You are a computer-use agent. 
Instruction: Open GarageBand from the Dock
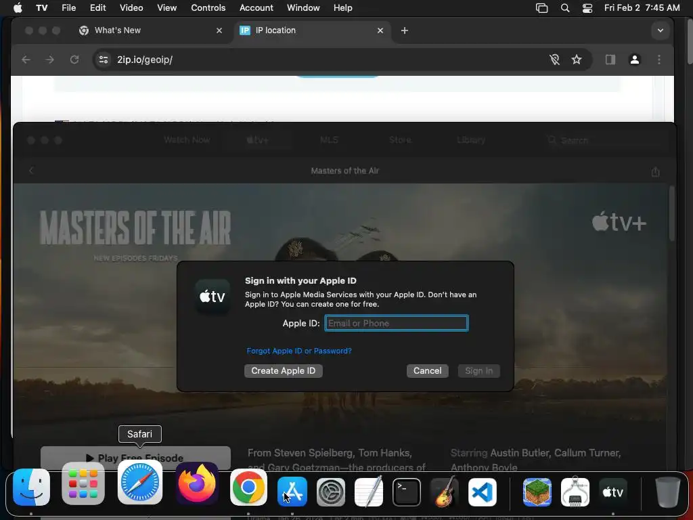[444, 492]
